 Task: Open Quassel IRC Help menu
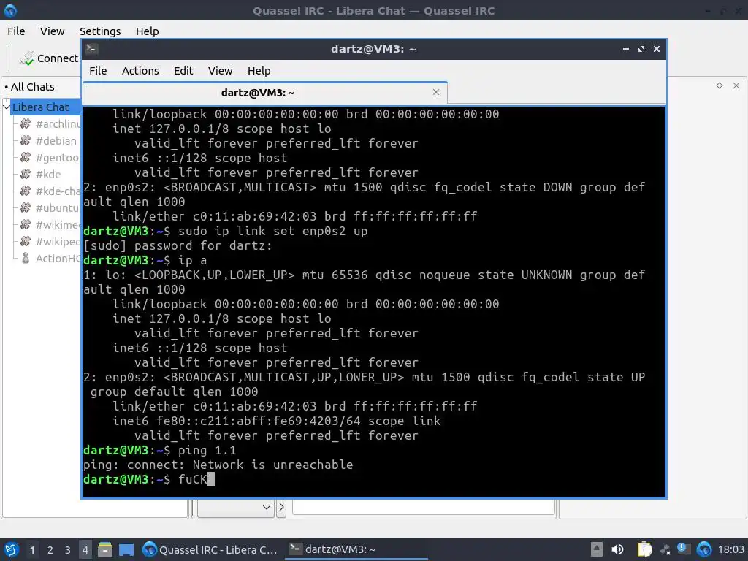tap(147, 31)
